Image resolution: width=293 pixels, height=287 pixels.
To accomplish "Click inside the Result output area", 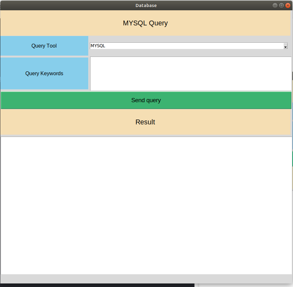I will pos(146,205).
